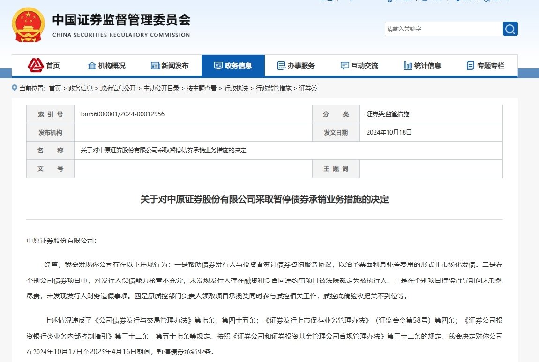Screen dimensions: 539x362
Task: Open the 专题专栏 navigation tab
Action: click(486, 65)
